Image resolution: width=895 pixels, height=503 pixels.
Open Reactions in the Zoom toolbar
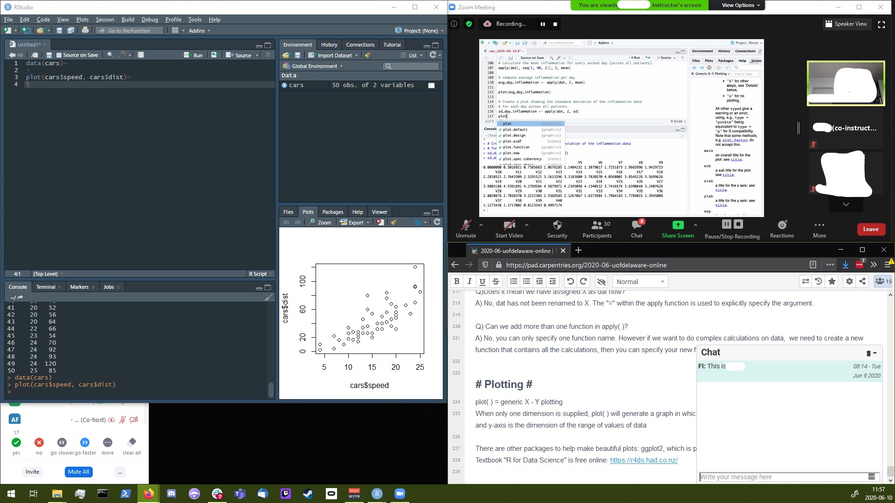[x=781, y=228]
